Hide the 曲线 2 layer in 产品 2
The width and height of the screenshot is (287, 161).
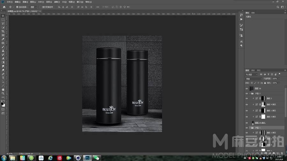(x=247, y=98)
